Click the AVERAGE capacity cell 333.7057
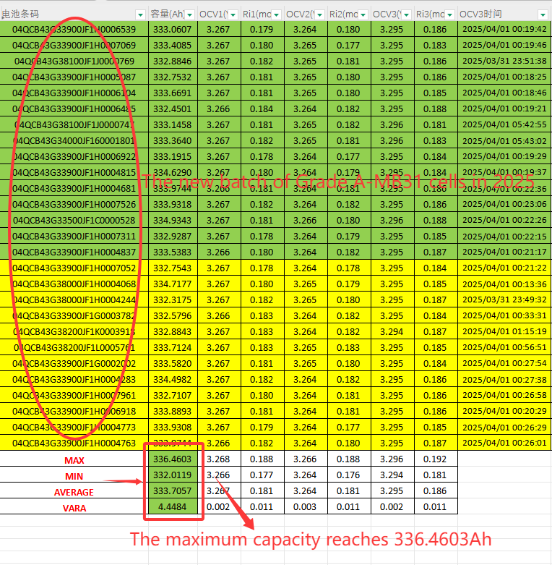 point(173,492)
